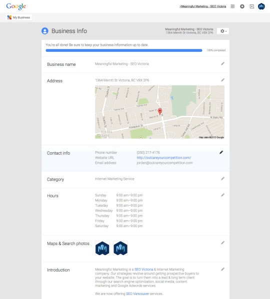This screenshot has width=270, height=299.
Task: Click the Sunday hours row
Action: click(119, 195)
